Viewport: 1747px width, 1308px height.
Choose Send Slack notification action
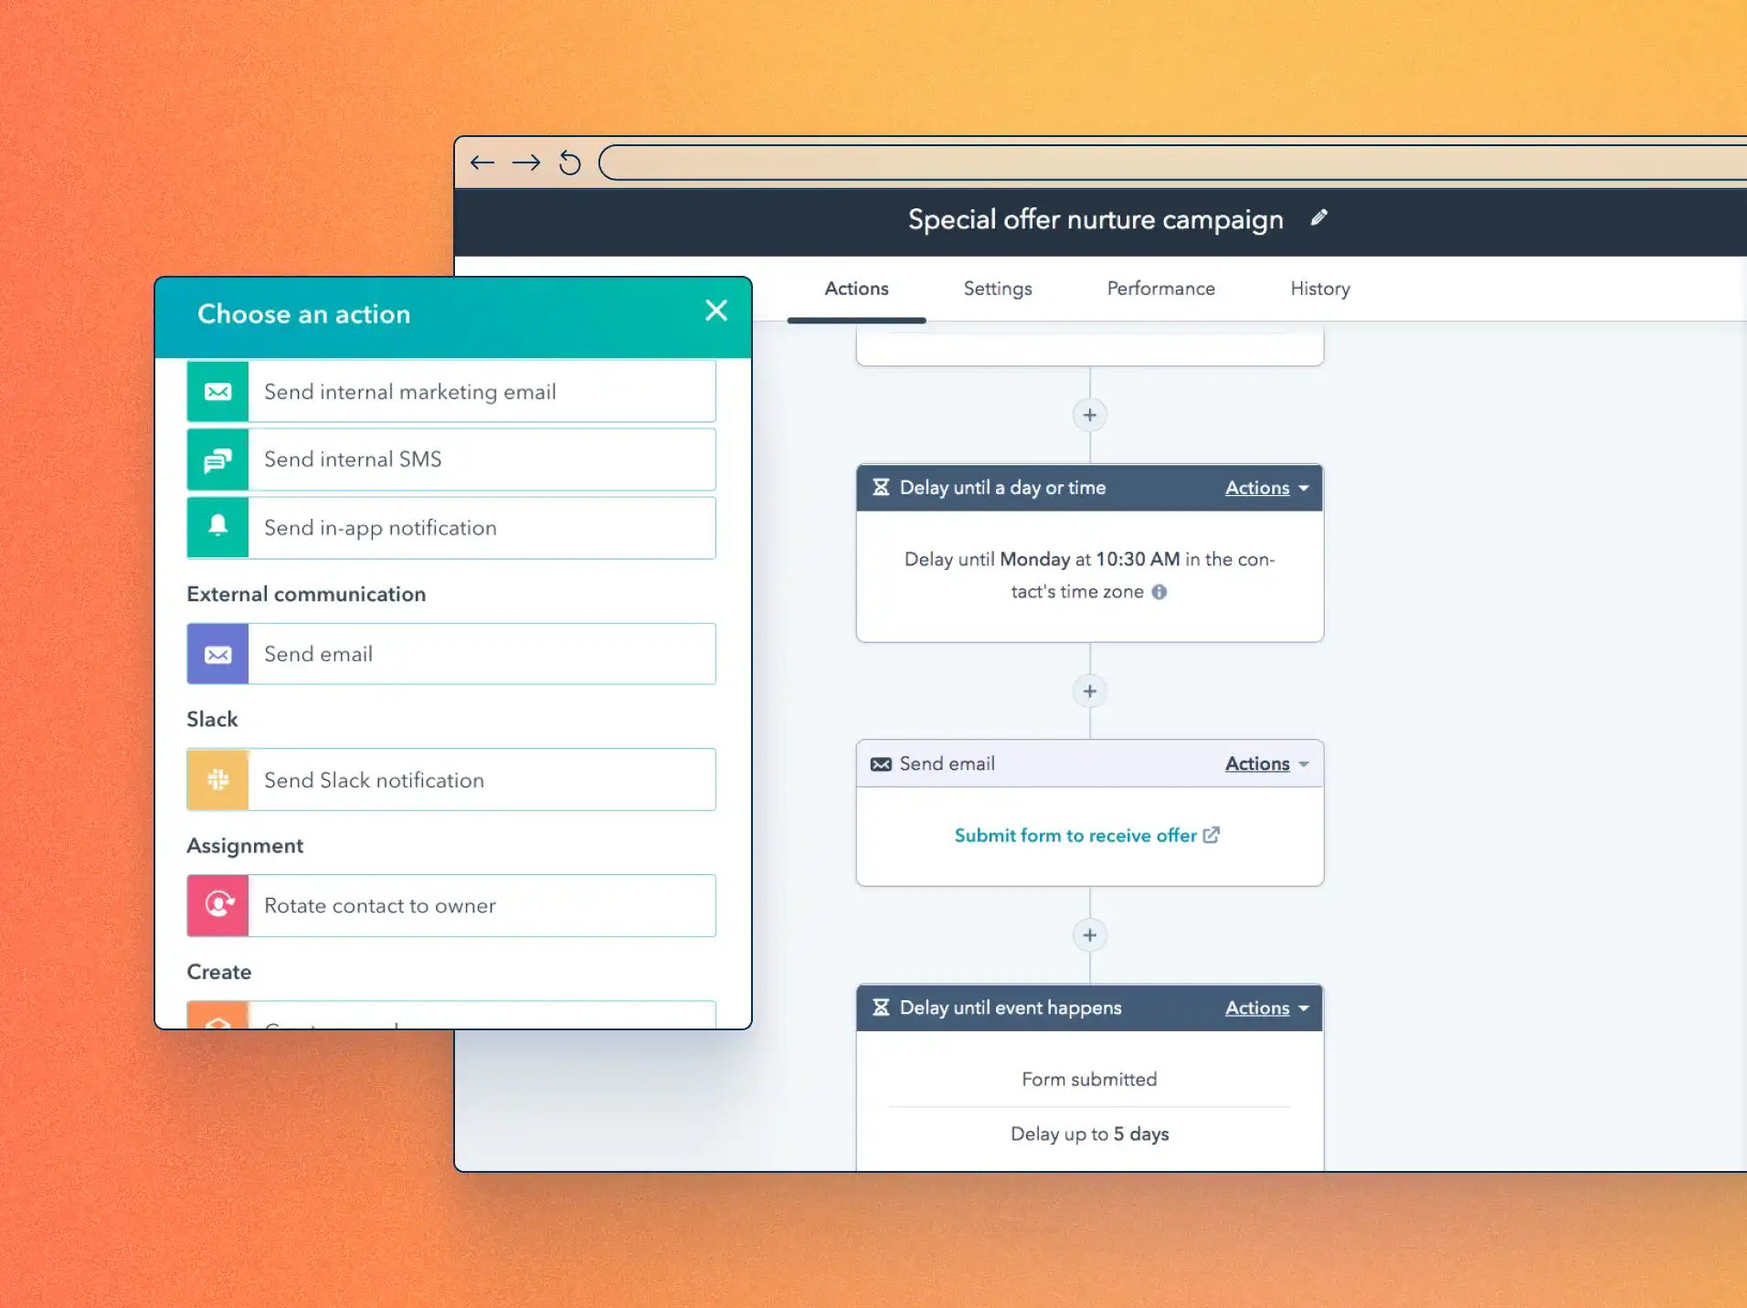(451, 779)
